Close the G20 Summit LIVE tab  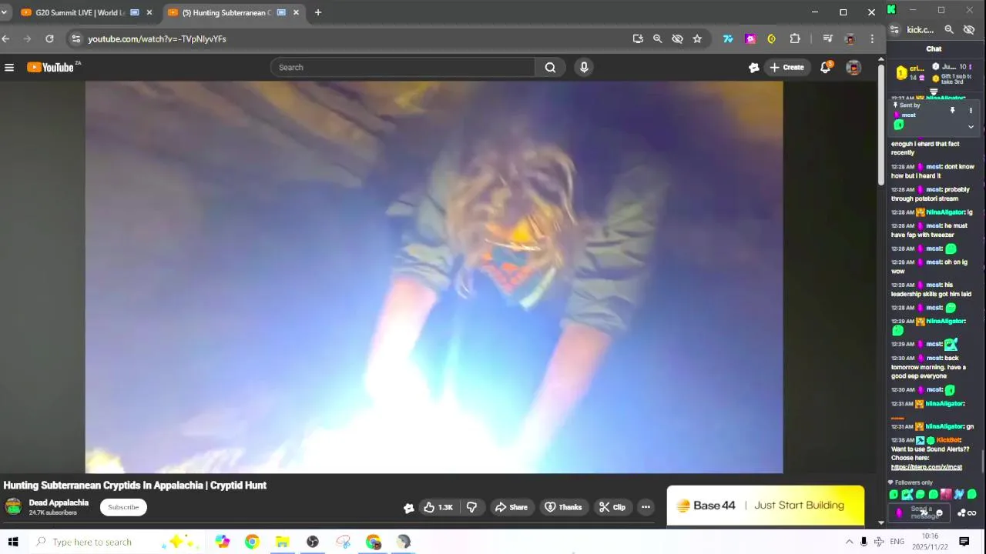click(149, 12)
